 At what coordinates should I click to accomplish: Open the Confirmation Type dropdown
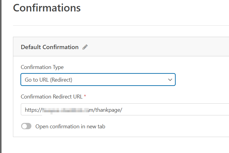click(x=98, y=80)
